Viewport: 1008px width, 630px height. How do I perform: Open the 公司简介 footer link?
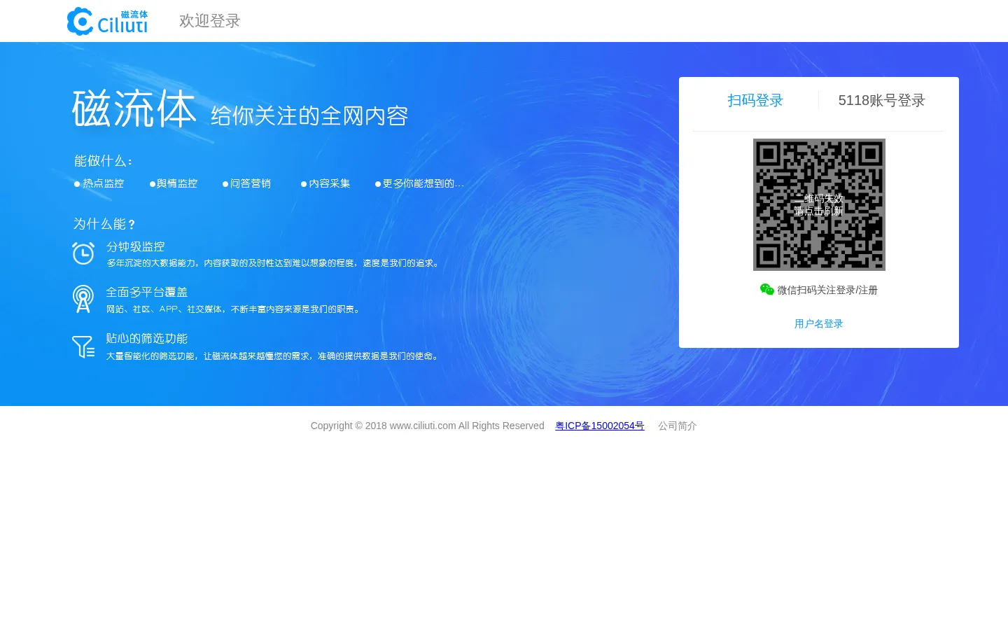coord(677,426)
